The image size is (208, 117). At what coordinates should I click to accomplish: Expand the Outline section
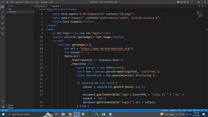click(x=10, y=105)
